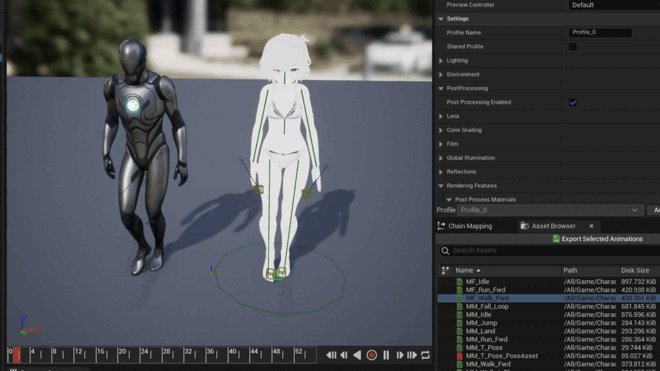Click the magnifier icon in Search Assets
This screenshot has height=371, width=660.
445,251
